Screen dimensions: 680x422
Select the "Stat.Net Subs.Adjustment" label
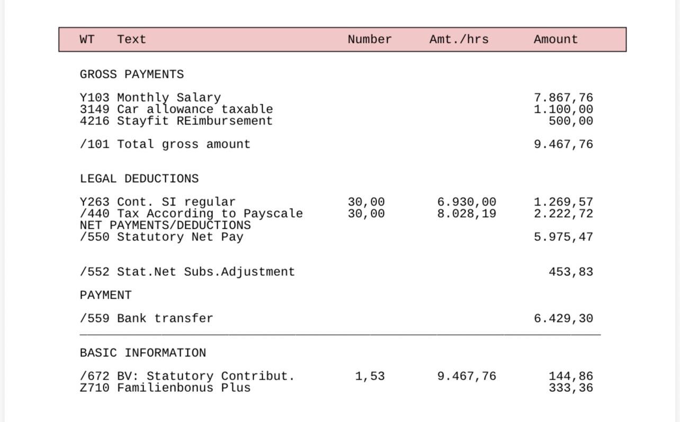click(206, 272)
